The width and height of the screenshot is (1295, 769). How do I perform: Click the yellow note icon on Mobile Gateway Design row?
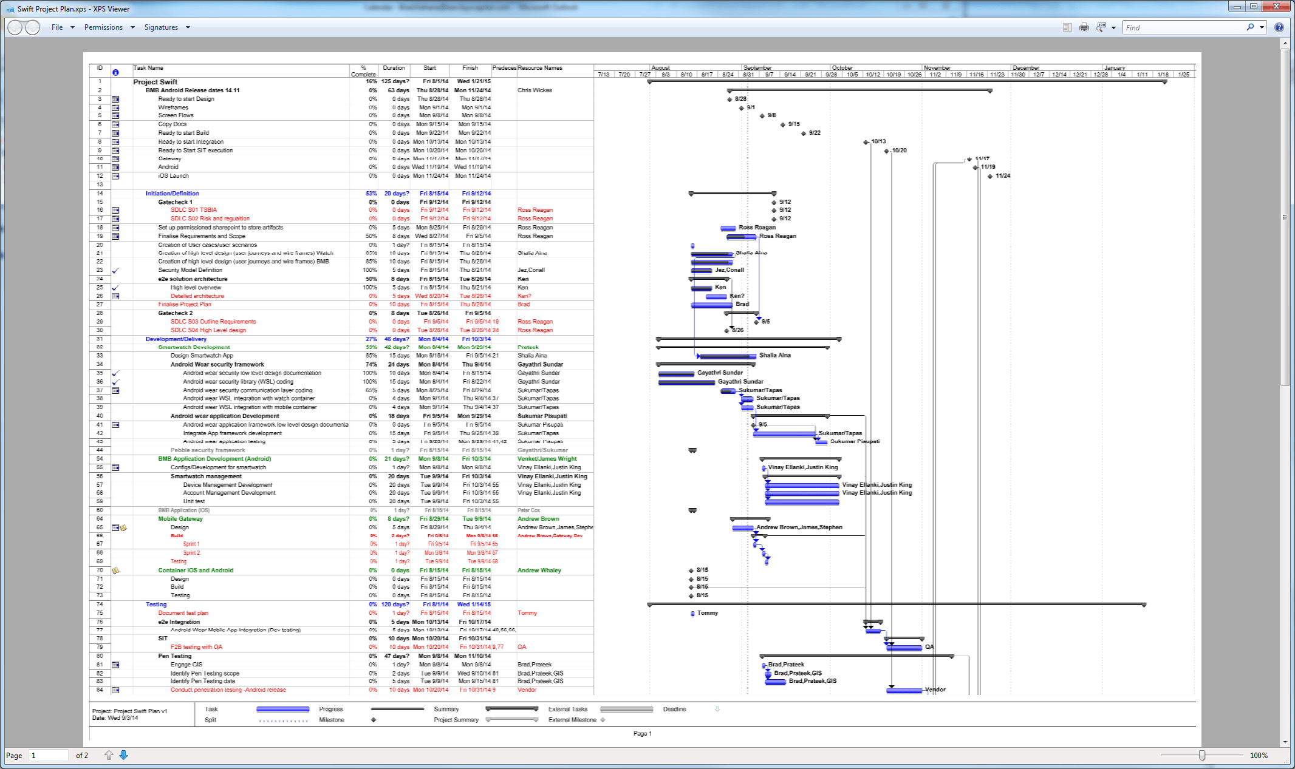(123, 527)
